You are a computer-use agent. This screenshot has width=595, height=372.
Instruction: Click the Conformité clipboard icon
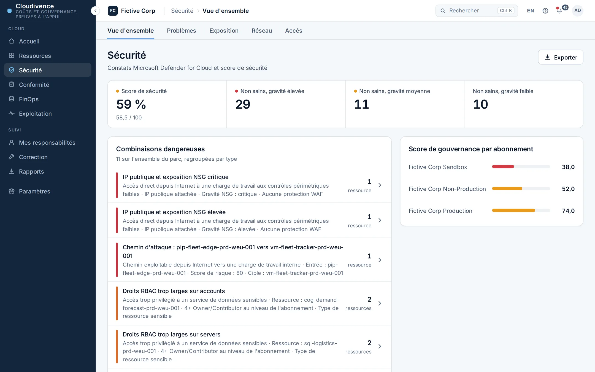tap(12, 84)
